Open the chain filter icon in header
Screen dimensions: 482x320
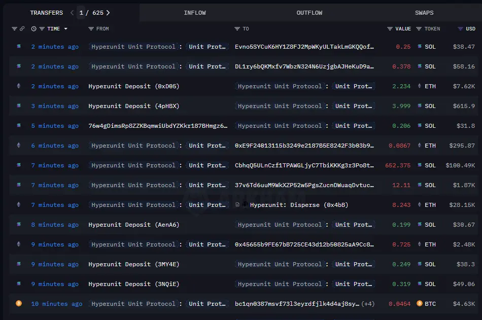click(14, 28)
